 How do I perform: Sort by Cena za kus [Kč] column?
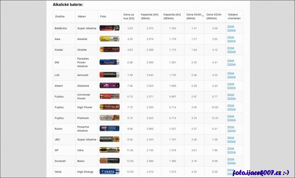click(129, 16)
